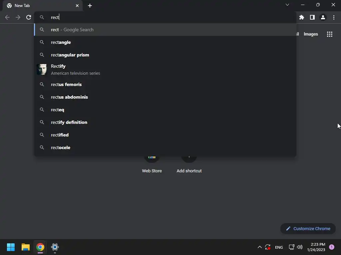Go back with the back arrow
The width and height of the screenshot is (341, 255).
(x=7, y=17)
